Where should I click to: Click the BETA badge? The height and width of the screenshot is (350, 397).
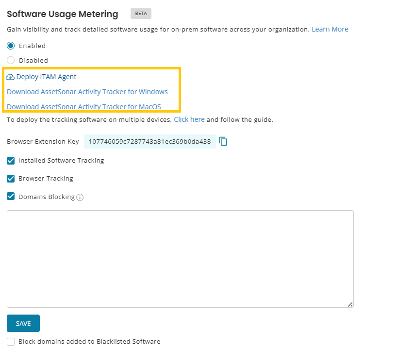click(x=141, y=14)
